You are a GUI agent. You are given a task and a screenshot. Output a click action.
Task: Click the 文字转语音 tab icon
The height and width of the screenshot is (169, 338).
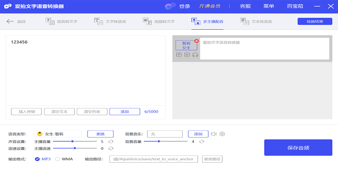(x=98, y=21)
